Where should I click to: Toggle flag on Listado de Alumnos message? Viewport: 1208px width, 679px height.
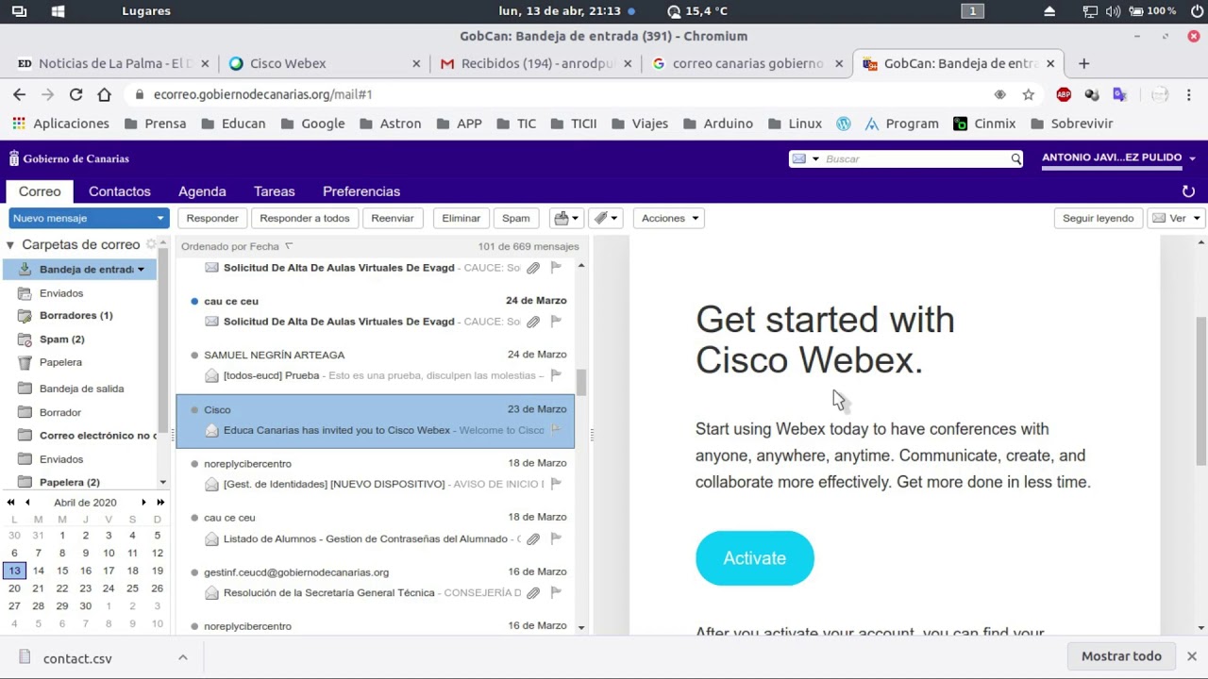click(556, 538)
